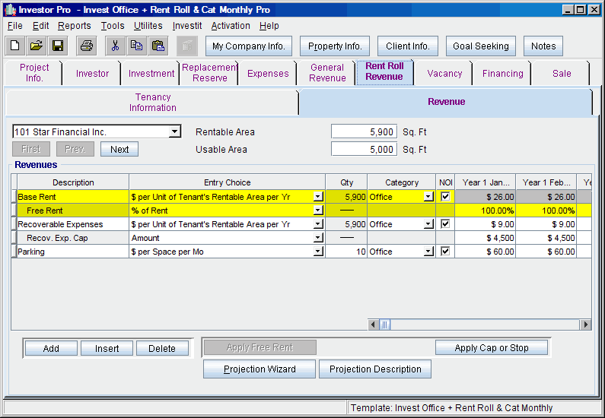Switch to the Sale tab
Image resolution: width=605 pixels, height=418 pixels.
pyautogui.click(x=562, y=74)
